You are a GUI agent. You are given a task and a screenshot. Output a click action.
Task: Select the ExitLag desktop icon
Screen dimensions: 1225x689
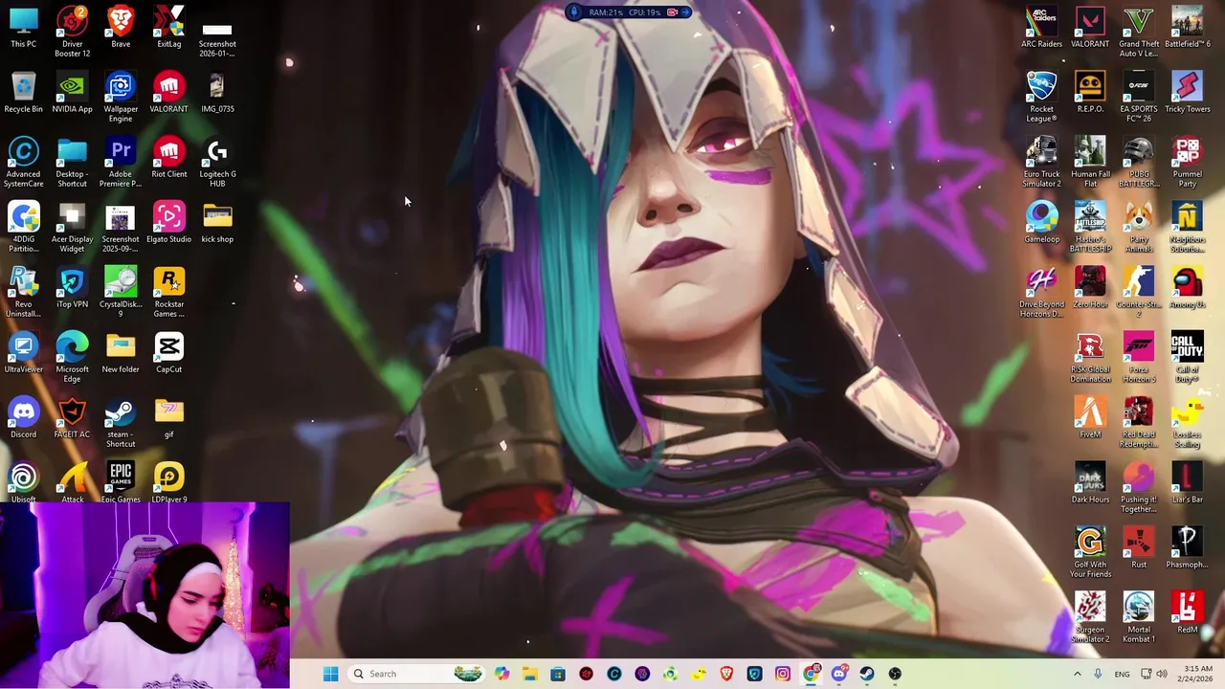[x=169, y=28]
